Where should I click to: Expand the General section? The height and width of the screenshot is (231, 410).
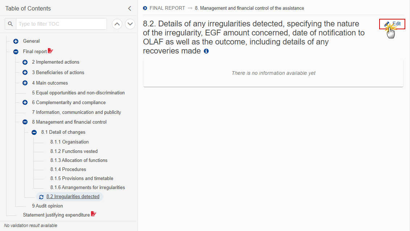tap(16, 41)
